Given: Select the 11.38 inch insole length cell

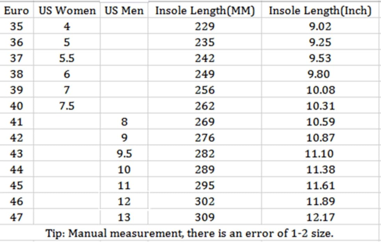Looking at the screenshot, I should pyautogui.click(x=320, y=170).
